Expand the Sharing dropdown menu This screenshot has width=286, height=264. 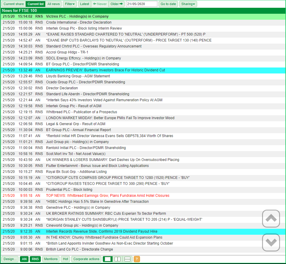[188, 4]
